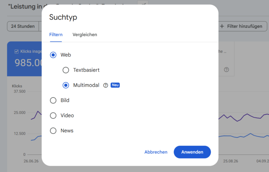Click the 37.500 axis label
This screenshot has width=269, height=172.
pos(19,91)
